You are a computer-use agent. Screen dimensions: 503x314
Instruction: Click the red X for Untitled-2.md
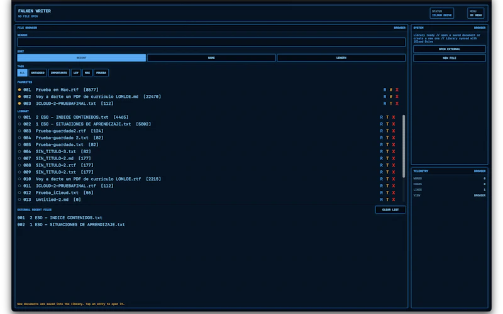pos(394,200)
